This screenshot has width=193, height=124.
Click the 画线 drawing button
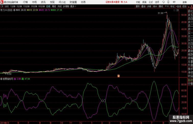[161, 6]
